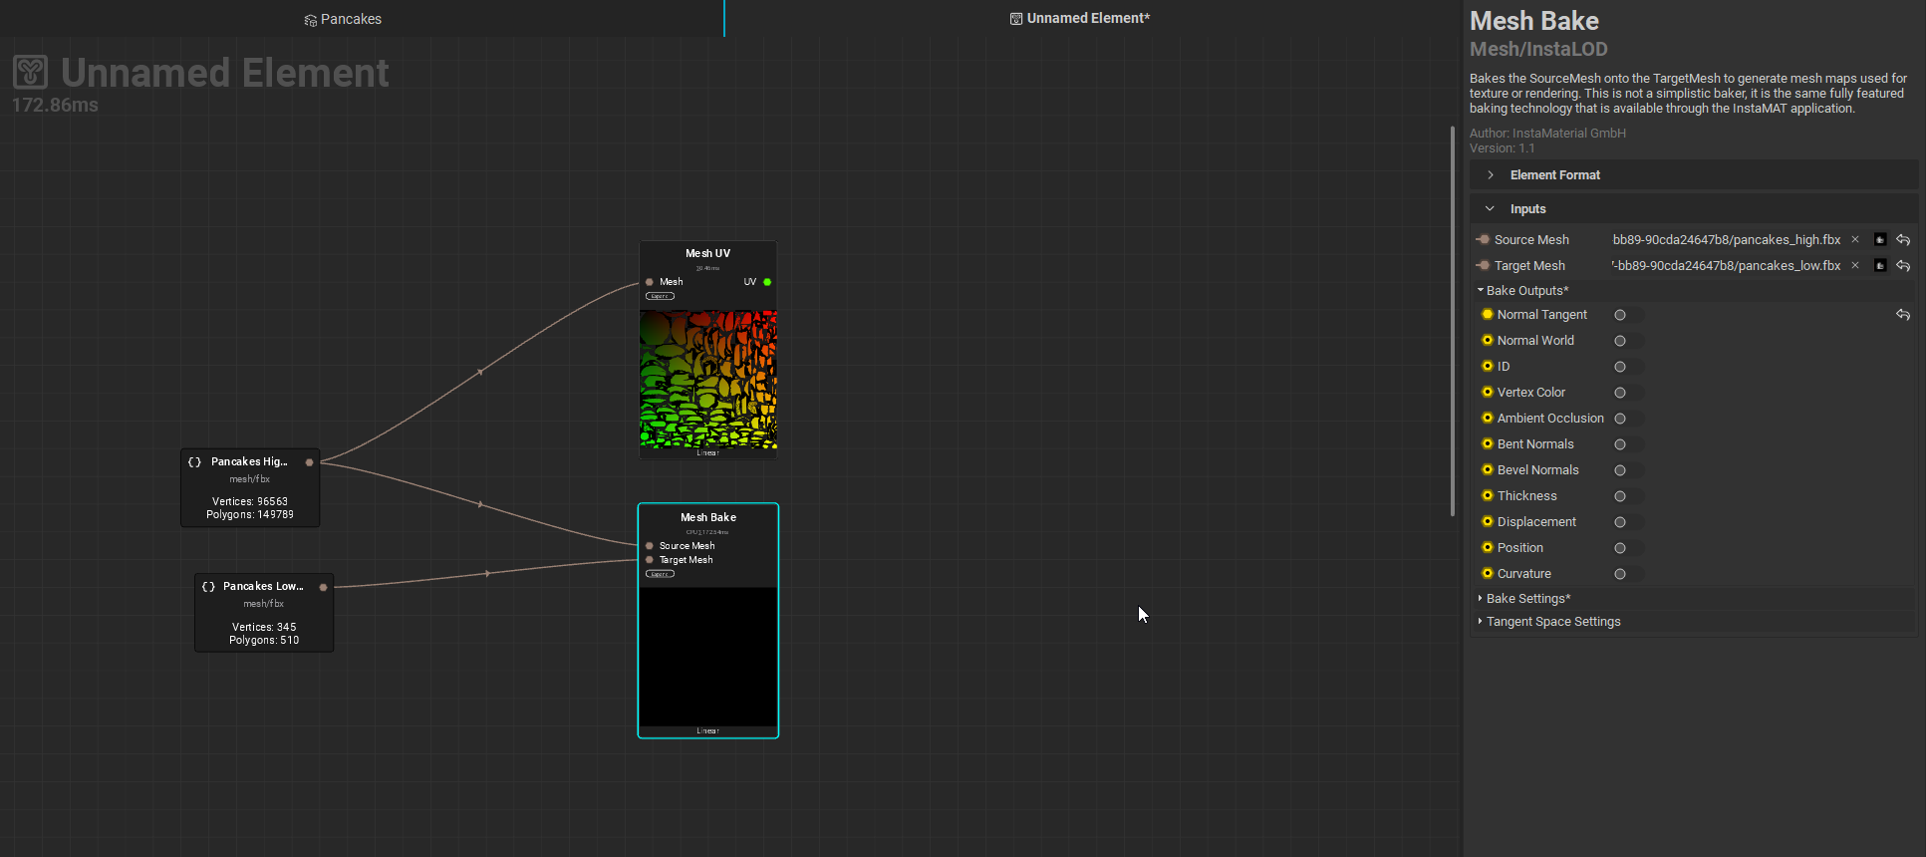Viewport: 1926px width, 857px height.
Task: Select the Unnamed Element tab
Action: coord(1080,19)
